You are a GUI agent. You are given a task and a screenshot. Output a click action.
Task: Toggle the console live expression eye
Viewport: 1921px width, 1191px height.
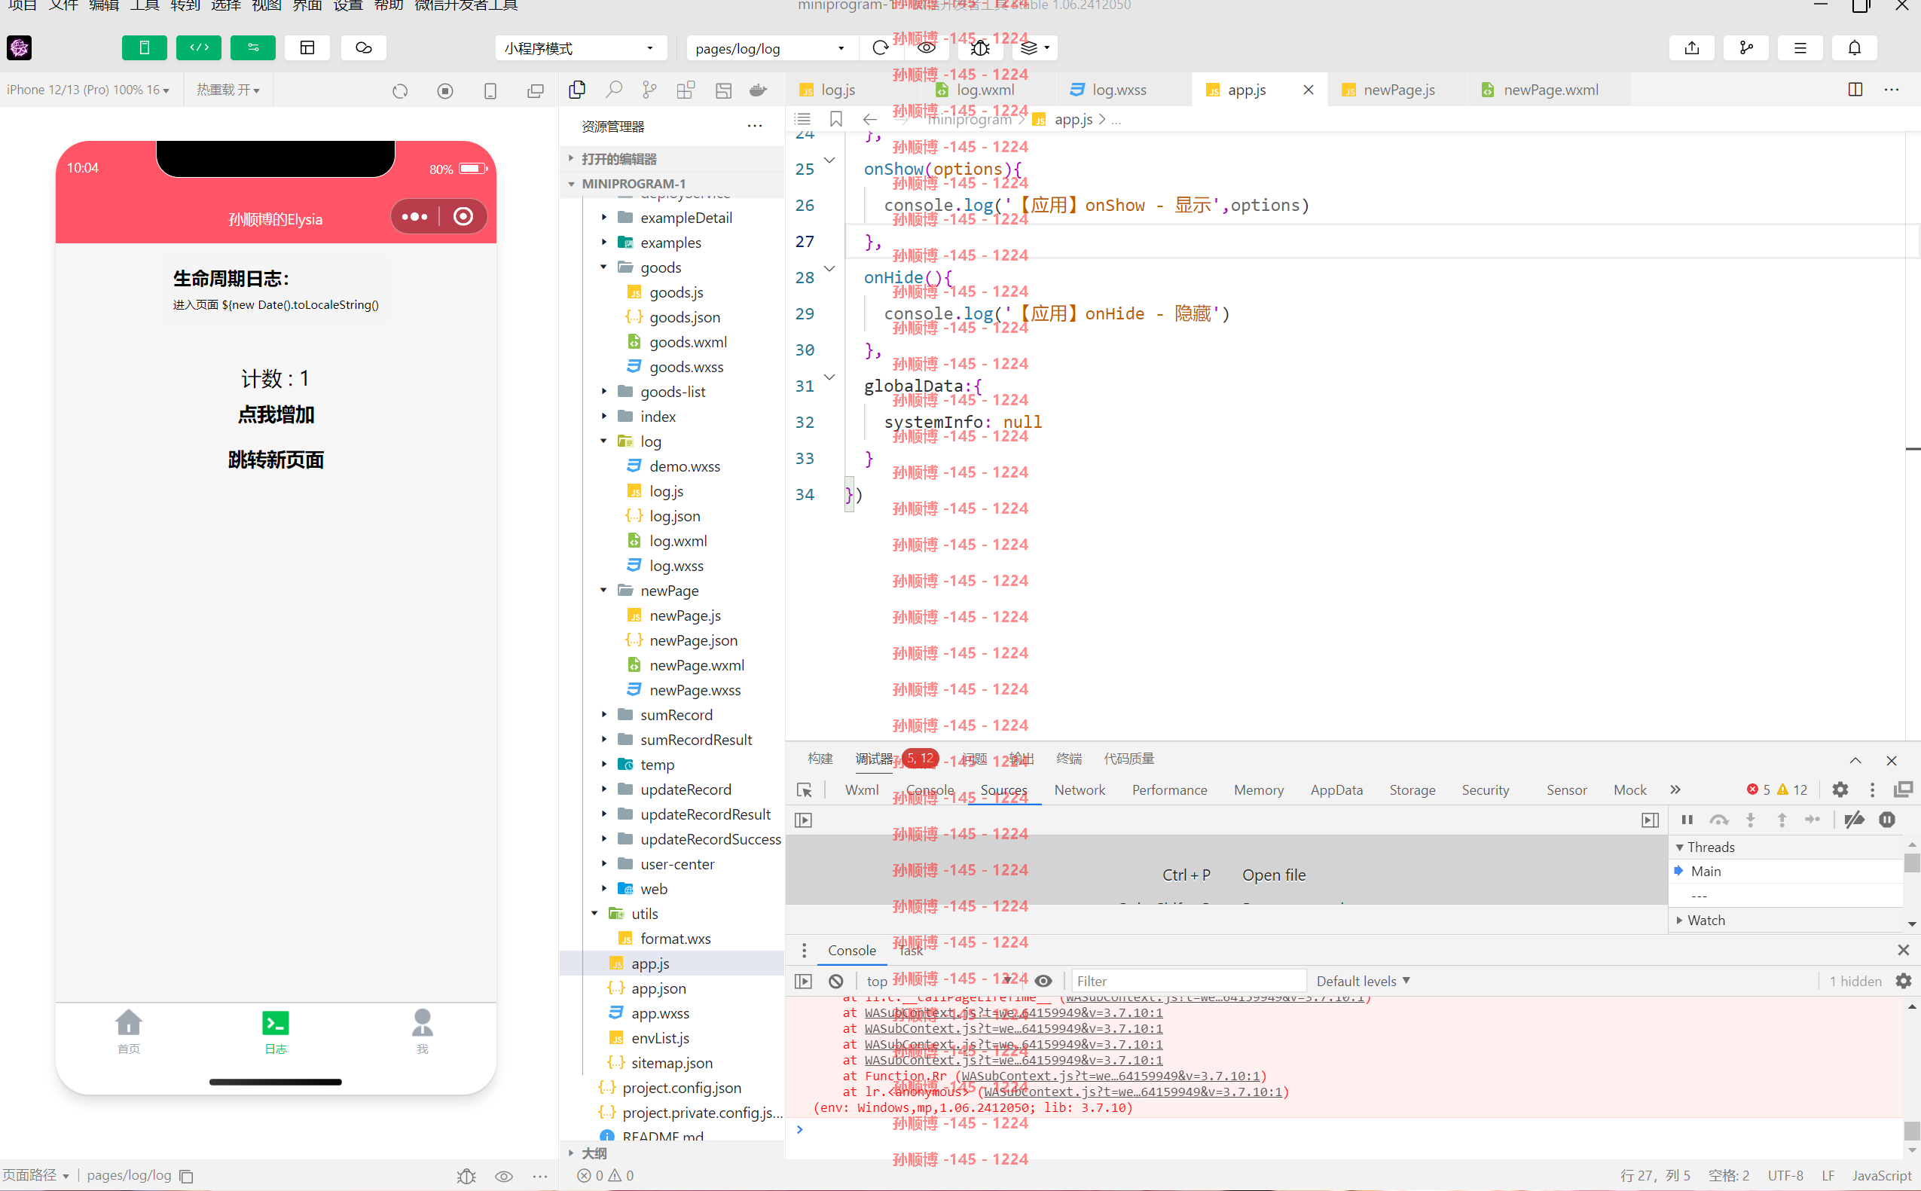(1043, 981)
